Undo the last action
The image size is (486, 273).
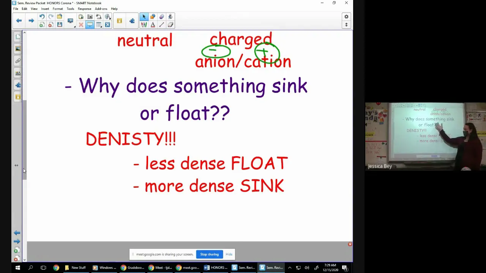[42, 17]
